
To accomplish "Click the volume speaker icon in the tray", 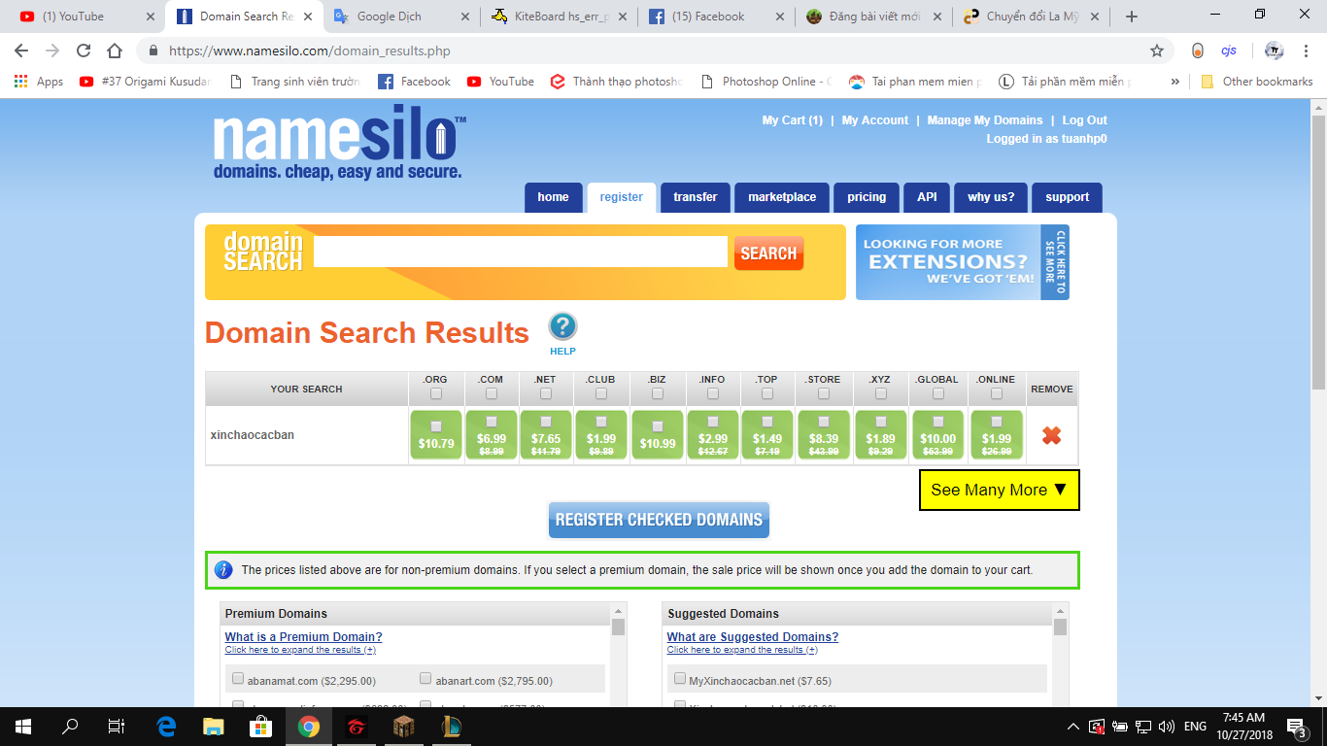I will tap(1167, 727).
